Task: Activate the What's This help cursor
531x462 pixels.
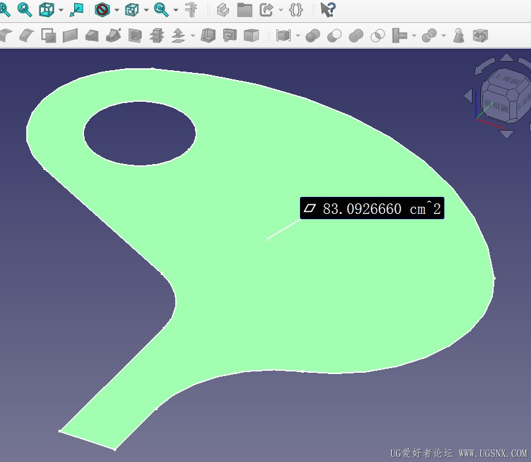Action: 328,9
